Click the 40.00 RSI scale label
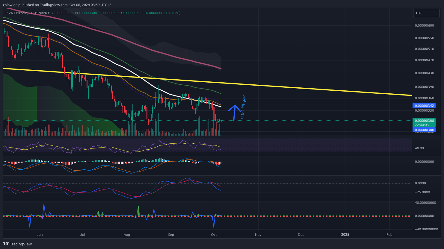444x249 pixels. click(419, 148)
